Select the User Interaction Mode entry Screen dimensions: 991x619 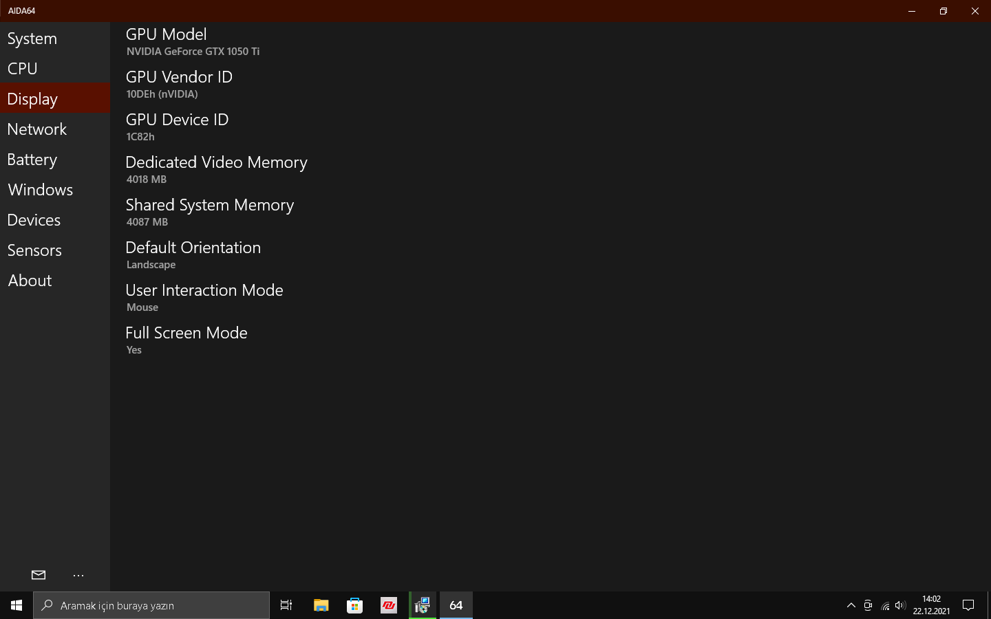(204, 290)
